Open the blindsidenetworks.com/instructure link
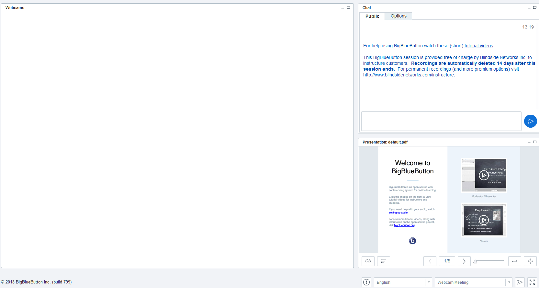Image resolution: width=539 pixels, height=288 pixels. 409,75
